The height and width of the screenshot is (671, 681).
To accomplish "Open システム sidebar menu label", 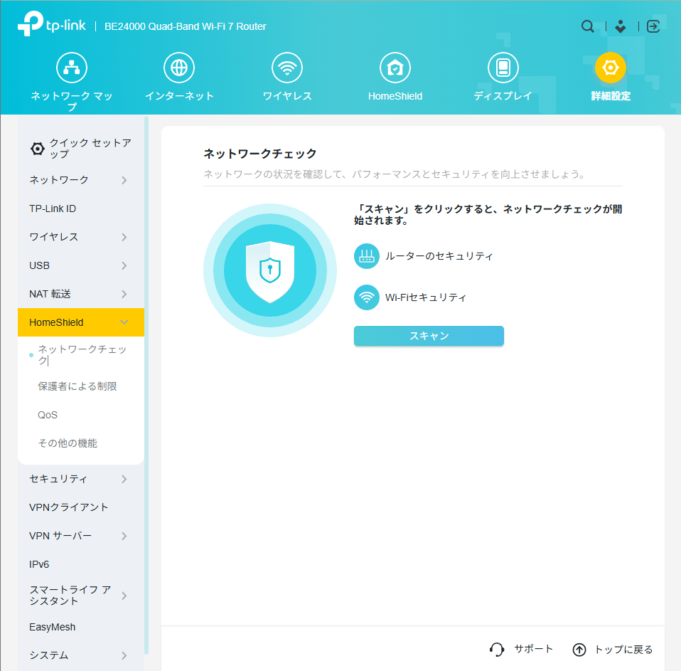I will [48, 655].
